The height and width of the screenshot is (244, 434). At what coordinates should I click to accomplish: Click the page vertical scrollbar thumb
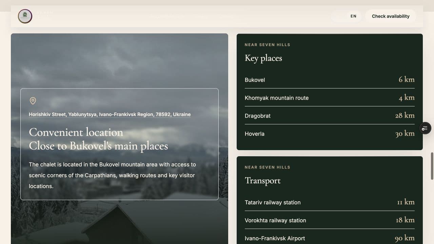click(432, 166)
